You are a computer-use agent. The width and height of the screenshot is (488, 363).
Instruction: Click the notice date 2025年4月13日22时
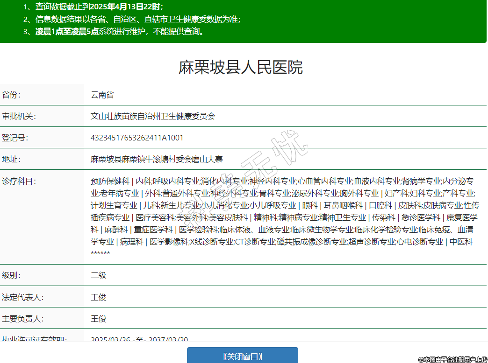tap(125, 7)
